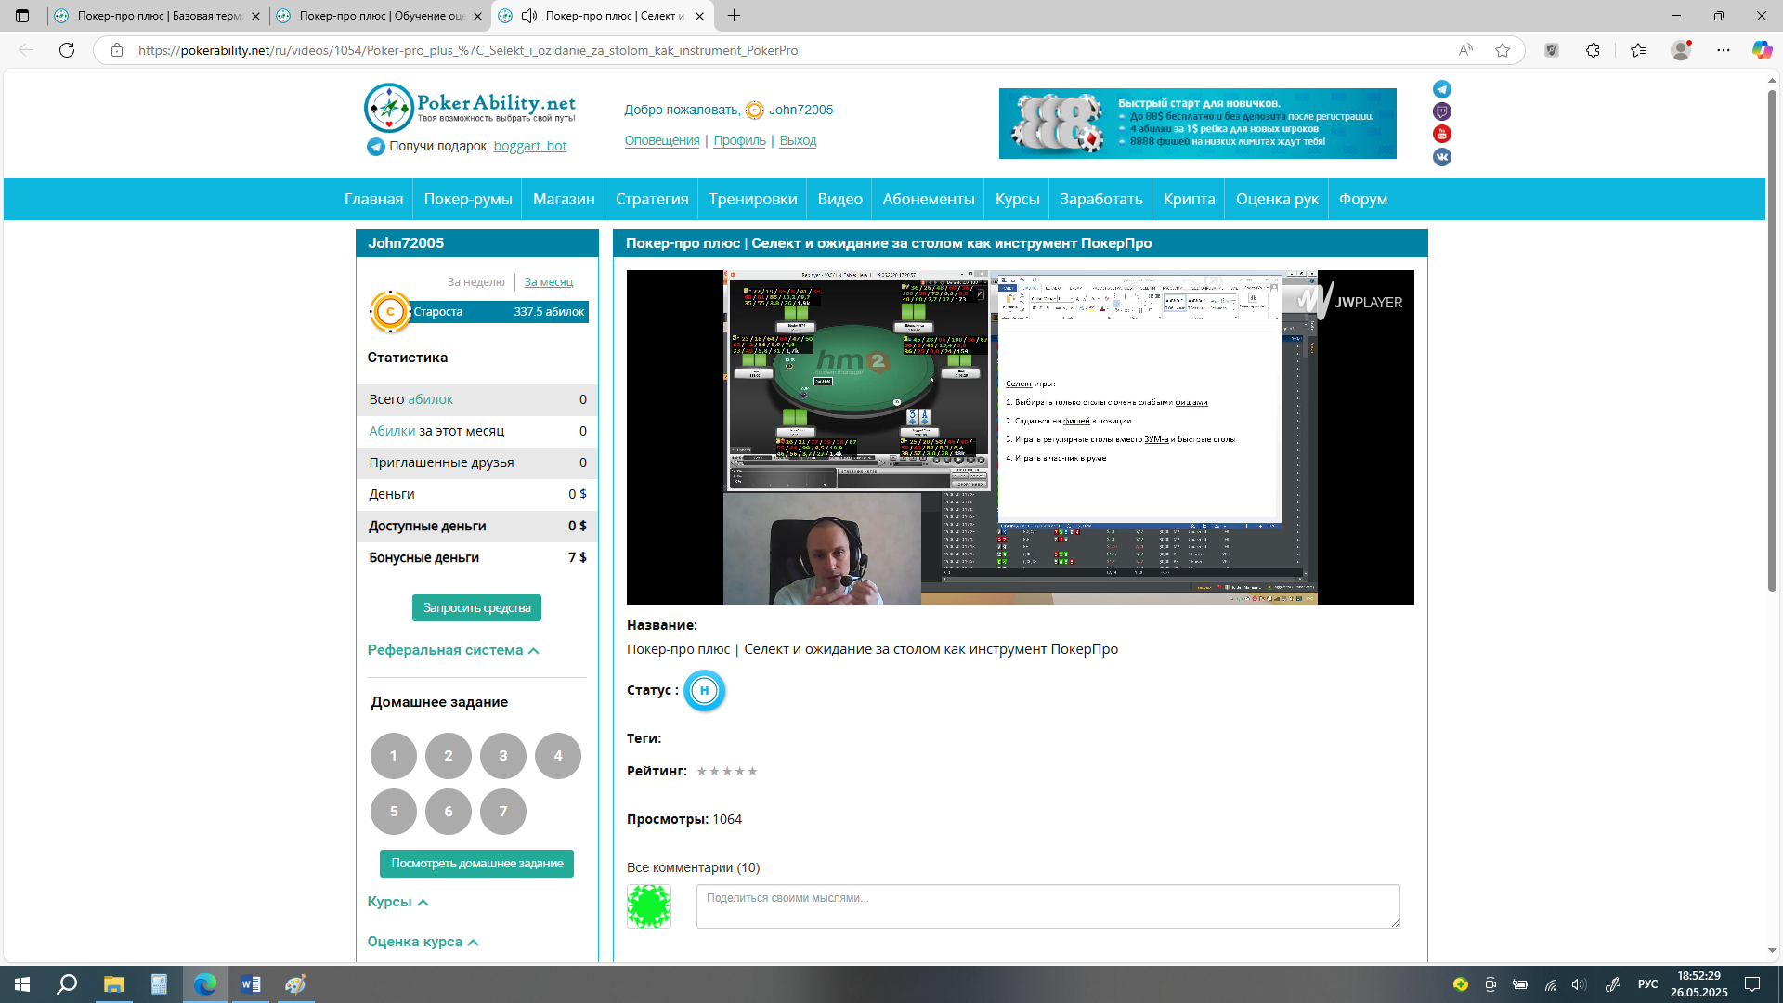
Task: Select homework number 7
Action: pyautogui.click(x=502, y=812)
